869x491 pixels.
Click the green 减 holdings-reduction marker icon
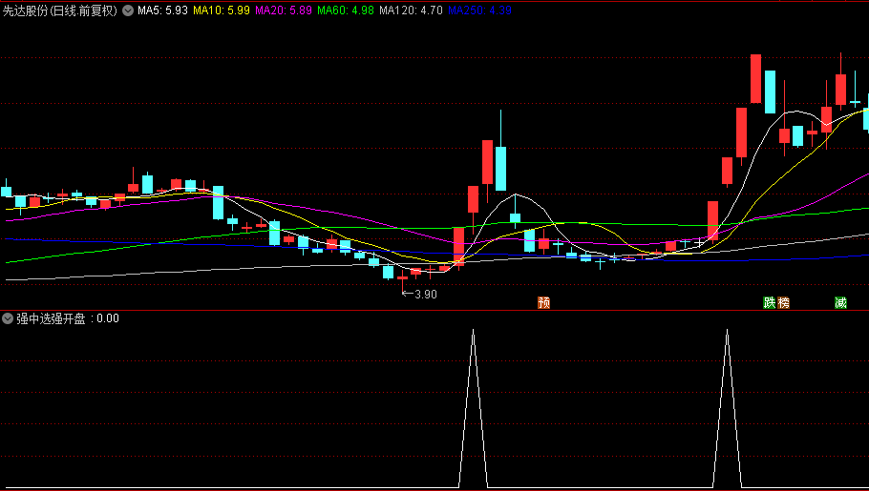click(x=840, y=303)
